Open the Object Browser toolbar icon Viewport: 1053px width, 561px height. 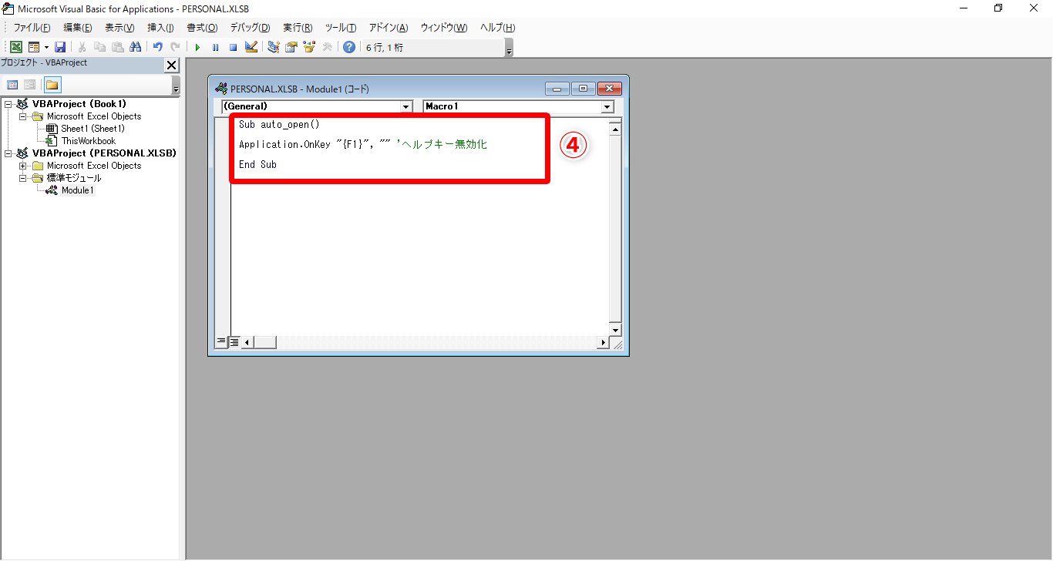pyautogui.click(x=309, y=47)
